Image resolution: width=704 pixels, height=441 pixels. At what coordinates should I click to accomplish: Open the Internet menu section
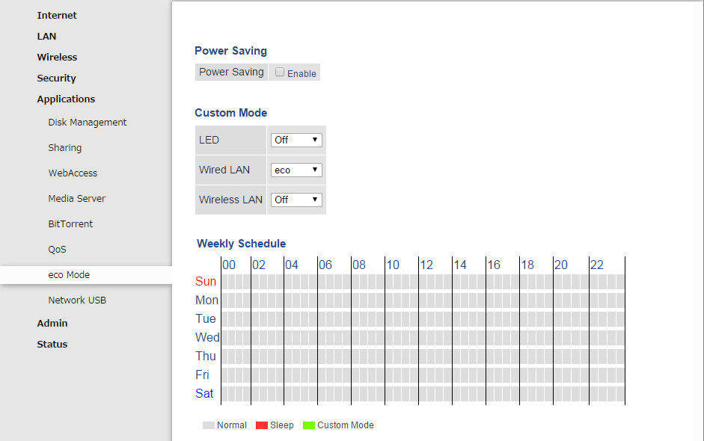(57, 15)
